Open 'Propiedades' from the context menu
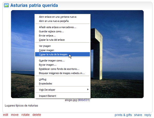The image size is (154, 118). tap(45, 84)
